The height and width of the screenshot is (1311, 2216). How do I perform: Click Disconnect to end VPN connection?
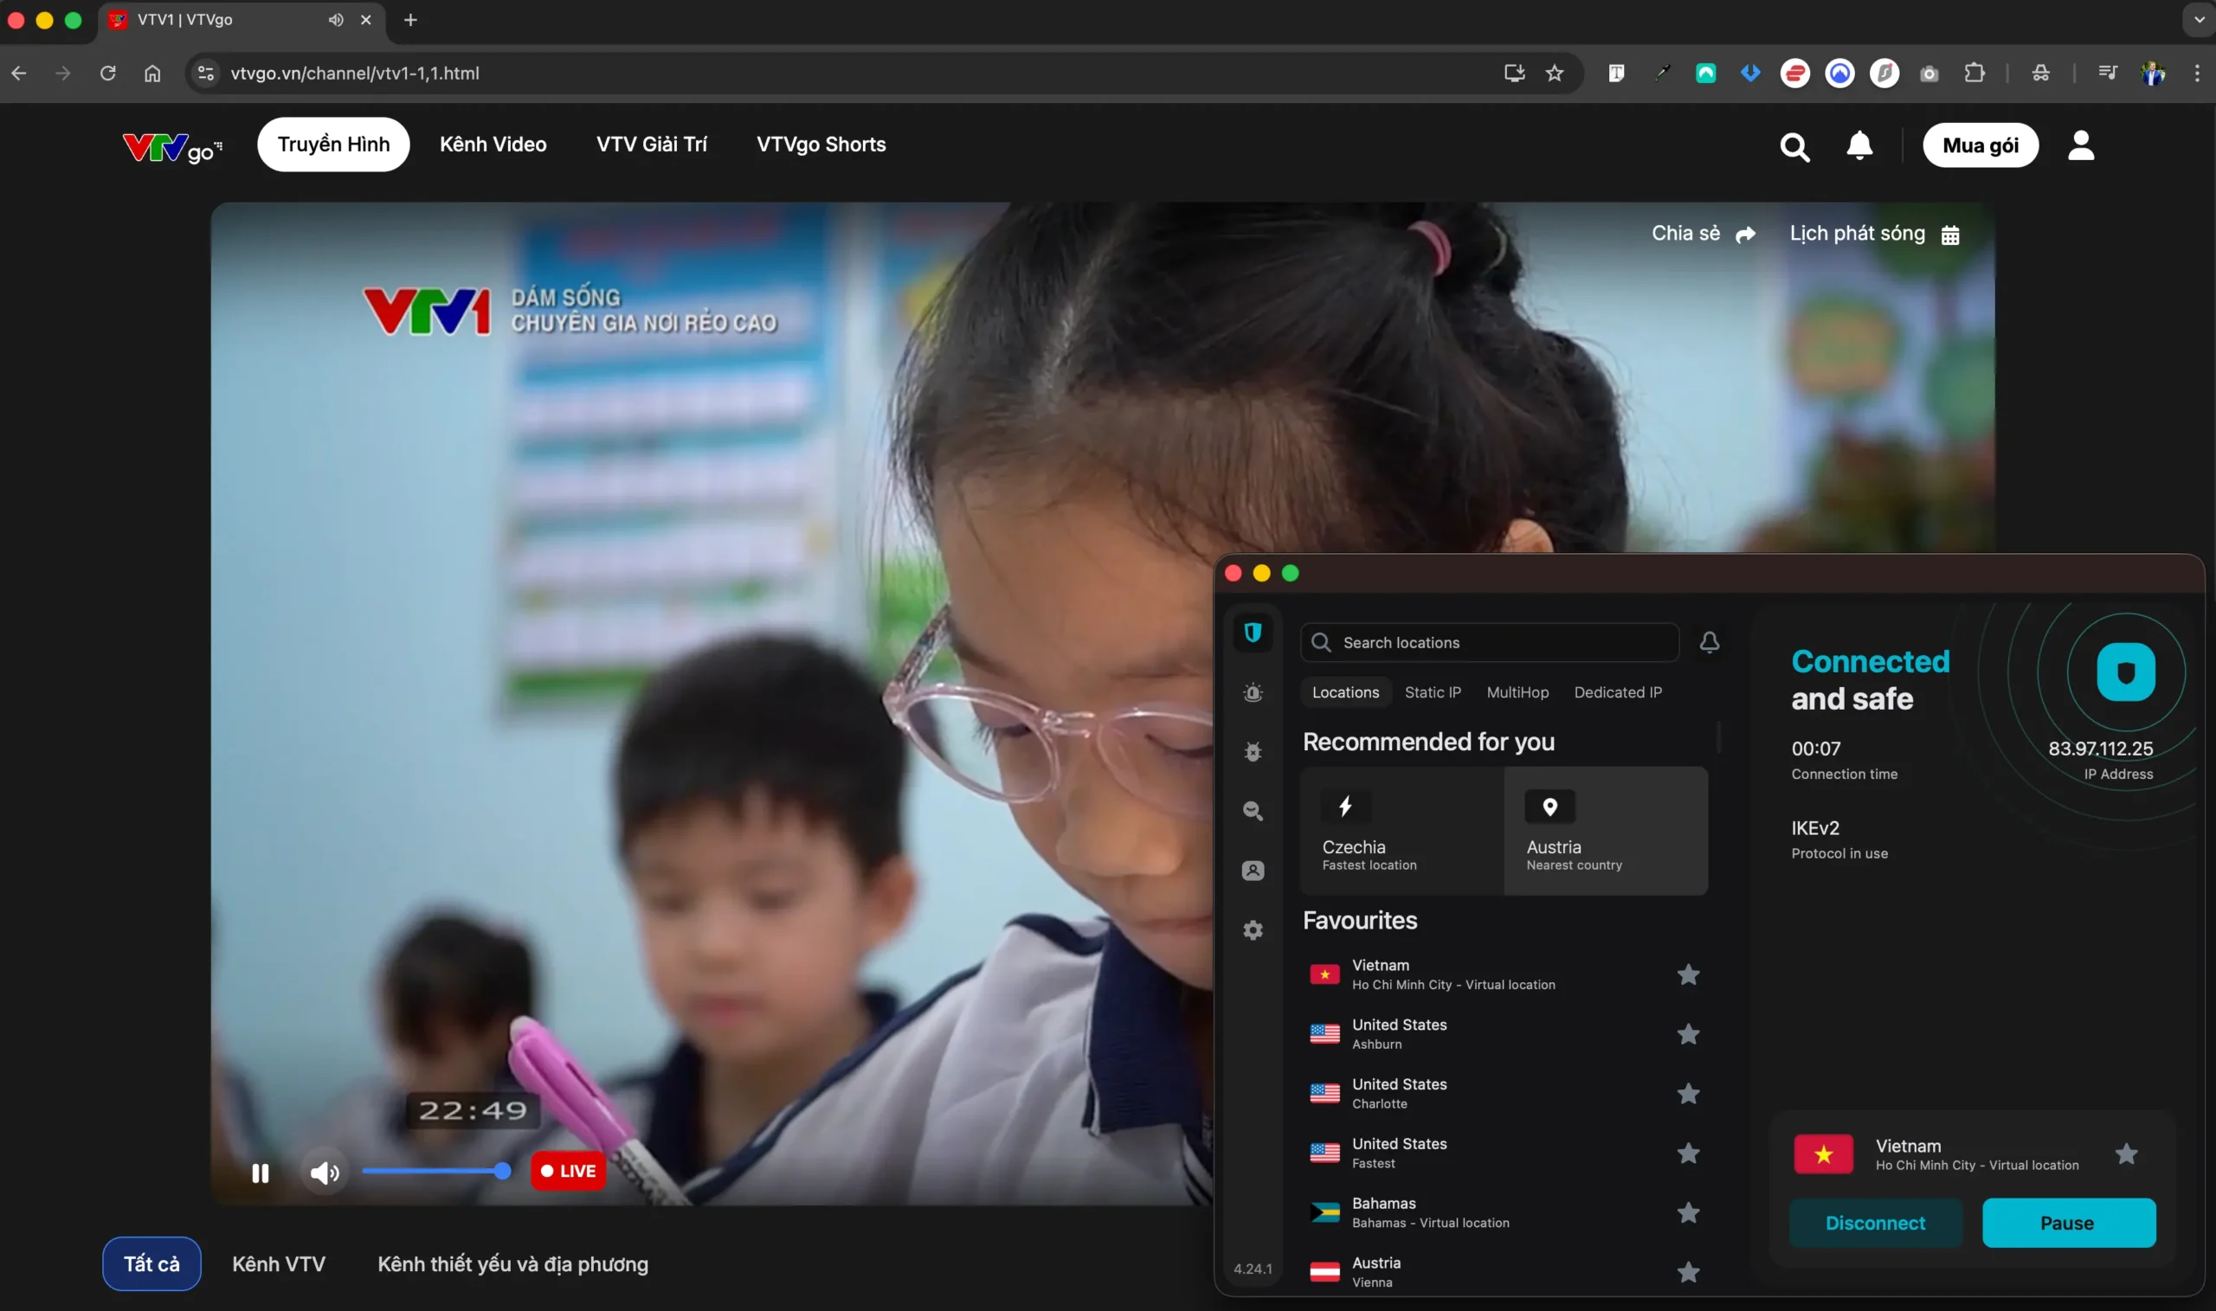(1876, 1223)
